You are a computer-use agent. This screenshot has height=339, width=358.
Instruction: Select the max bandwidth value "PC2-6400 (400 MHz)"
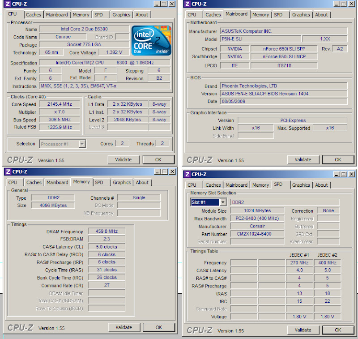(257, 219)
